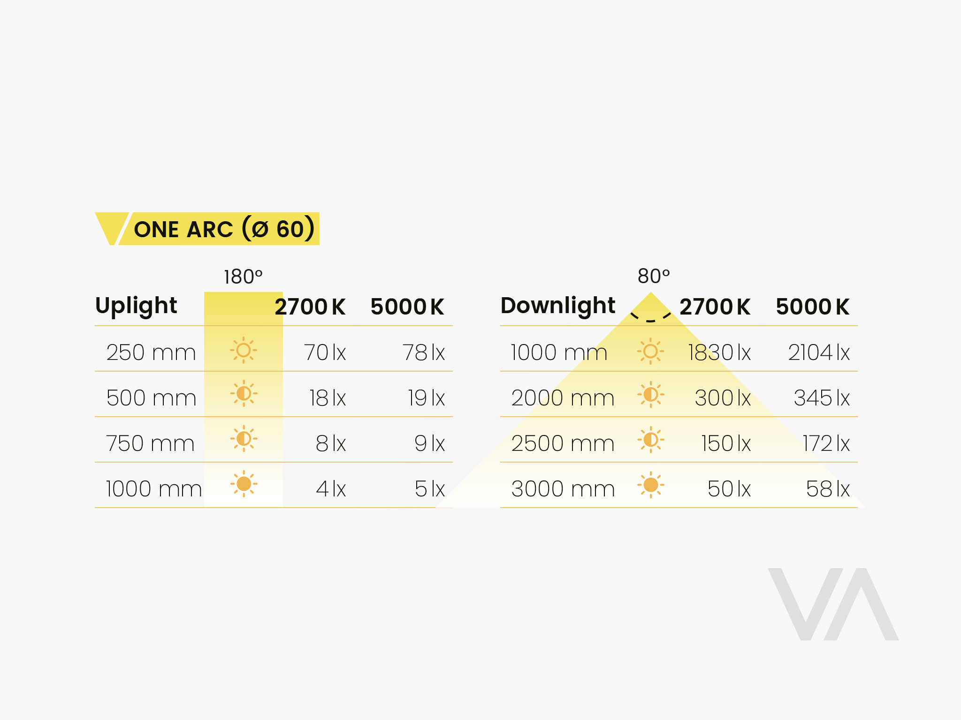Screen dimensions: 961x720
Task: Click the 70 lx Uplight value
Action: pyautogui.click(x=325, y=352)
